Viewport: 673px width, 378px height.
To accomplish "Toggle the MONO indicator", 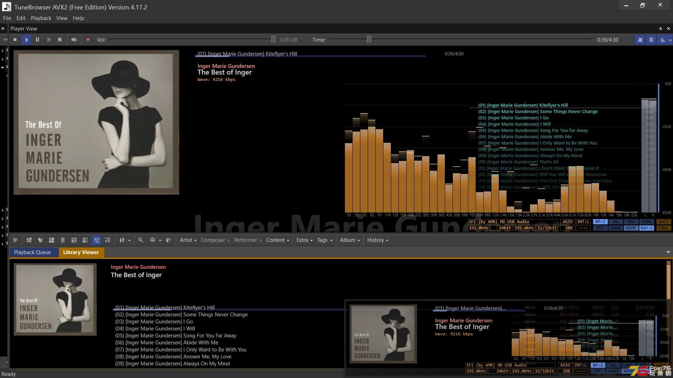I will coord(646,222).
